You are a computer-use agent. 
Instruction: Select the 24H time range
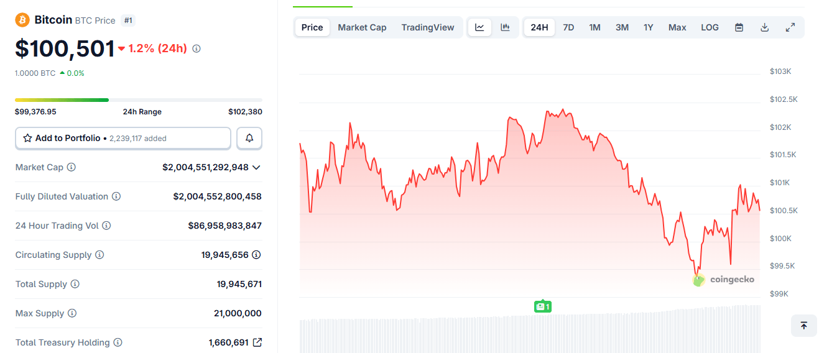pyautogui.click(x=539, y=27)
